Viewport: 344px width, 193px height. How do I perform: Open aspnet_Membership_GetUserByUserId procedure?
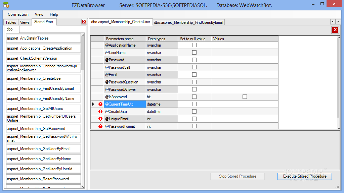(x=43, y=169)
